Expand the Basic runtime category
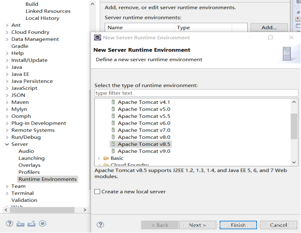301x233 pixels. pyautogui.click(x=99, y=158)
